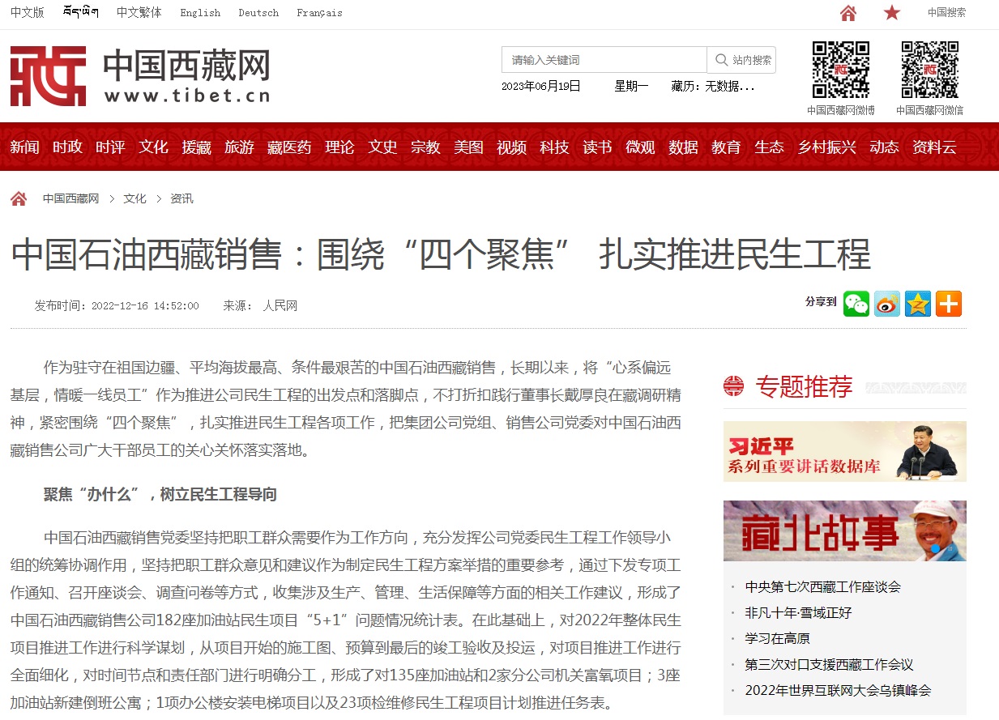
Task: Click breadcrumb 文化
Action: click(x=135, y=198)
